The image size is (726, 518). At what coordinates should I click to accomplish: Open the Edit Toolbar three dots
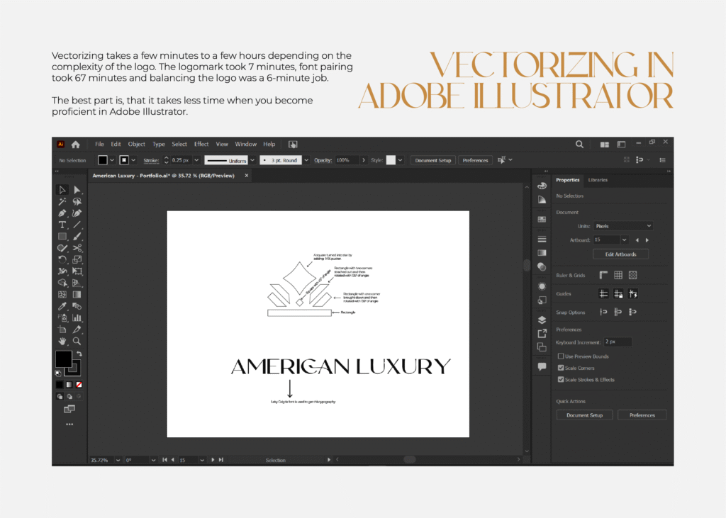(x=69, y=424)
